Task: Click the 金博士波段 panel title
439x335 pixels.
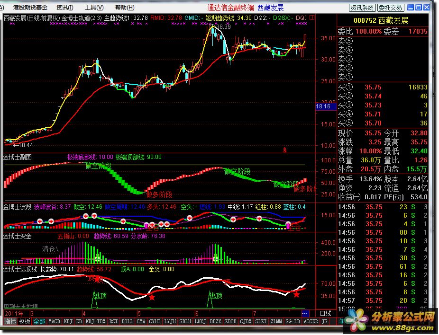Action: [x=18, y=207]
